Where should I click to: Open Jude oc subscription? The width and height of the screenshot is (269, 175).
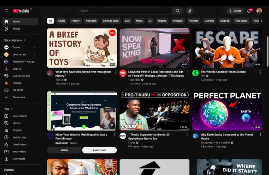(x=20, y=69)
